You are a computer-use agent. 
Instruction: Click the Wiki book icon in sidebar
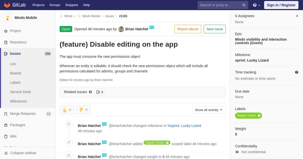6,137
